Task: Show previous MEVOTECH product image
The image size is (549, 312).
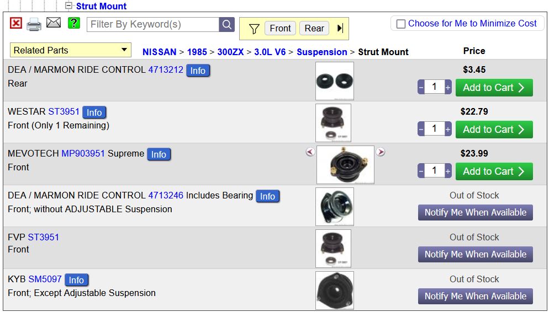Action: click(310, 152)
